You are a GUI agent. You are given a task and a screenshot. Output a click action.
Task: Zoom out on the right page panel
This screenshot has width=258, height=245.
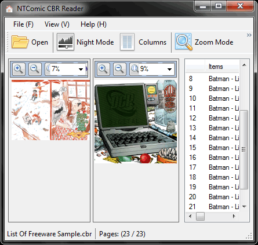[x=119, y=69]
